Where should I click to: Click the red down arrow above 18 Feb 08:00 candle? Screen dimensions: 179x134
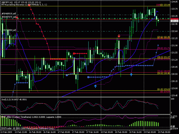pyautogui.click(x=119, y=36)
